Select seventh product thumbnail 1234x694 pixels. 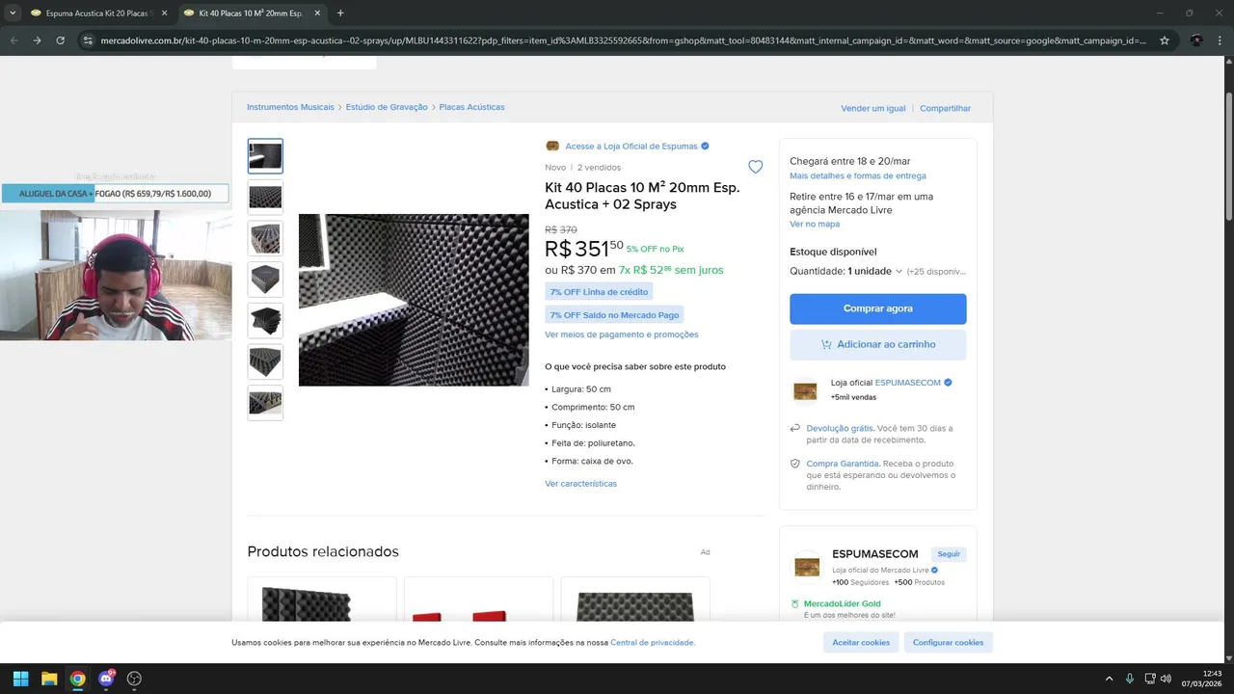(265, 403)
